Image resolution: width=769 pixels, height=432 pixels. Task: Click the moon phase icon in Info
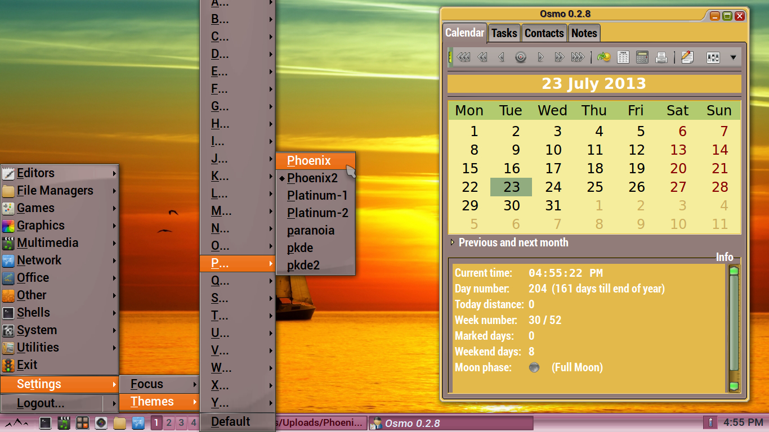[534, 367]
